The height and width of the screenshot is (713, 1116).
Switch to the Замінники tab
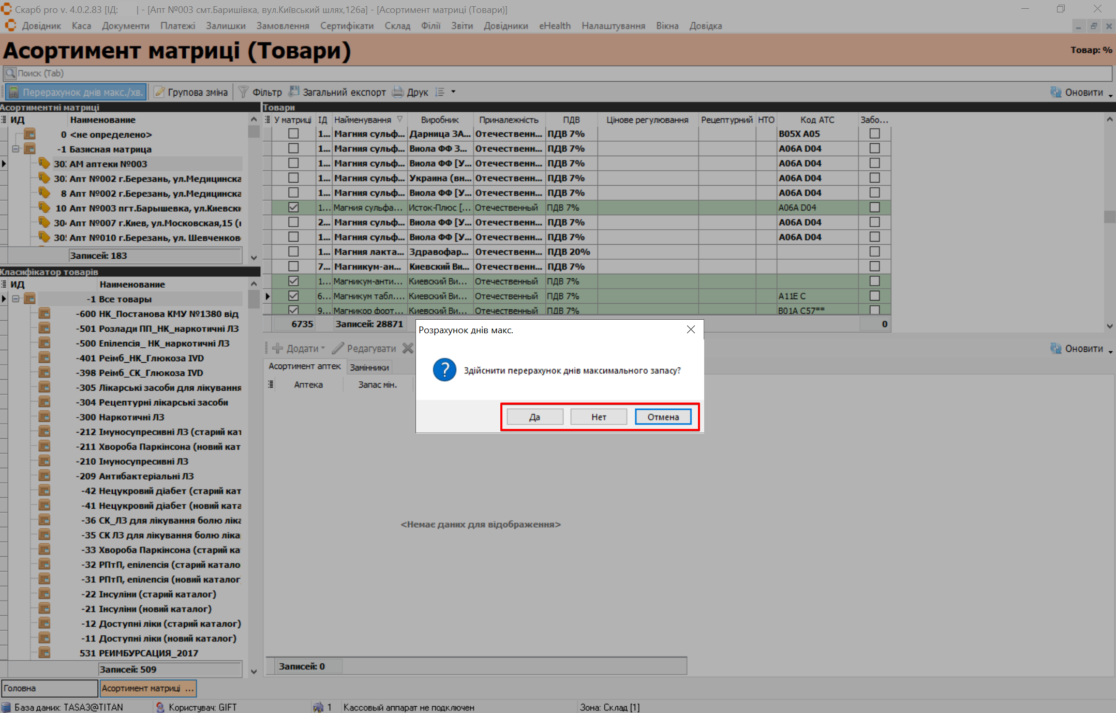[x=369, y=367]
